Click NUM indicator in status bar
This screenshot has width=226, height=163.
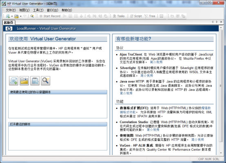click(x=208, y=159)
